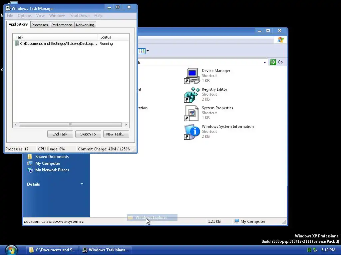Click the My Network Places icon

30,170
